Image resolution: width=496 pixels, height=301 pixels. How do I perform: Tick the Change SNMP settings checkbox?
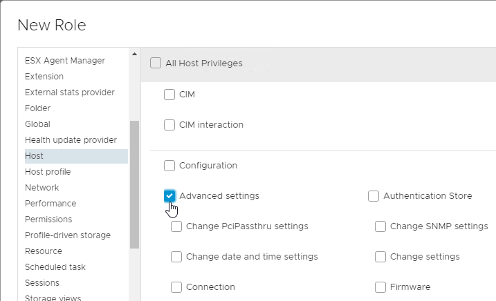point(380,226)
